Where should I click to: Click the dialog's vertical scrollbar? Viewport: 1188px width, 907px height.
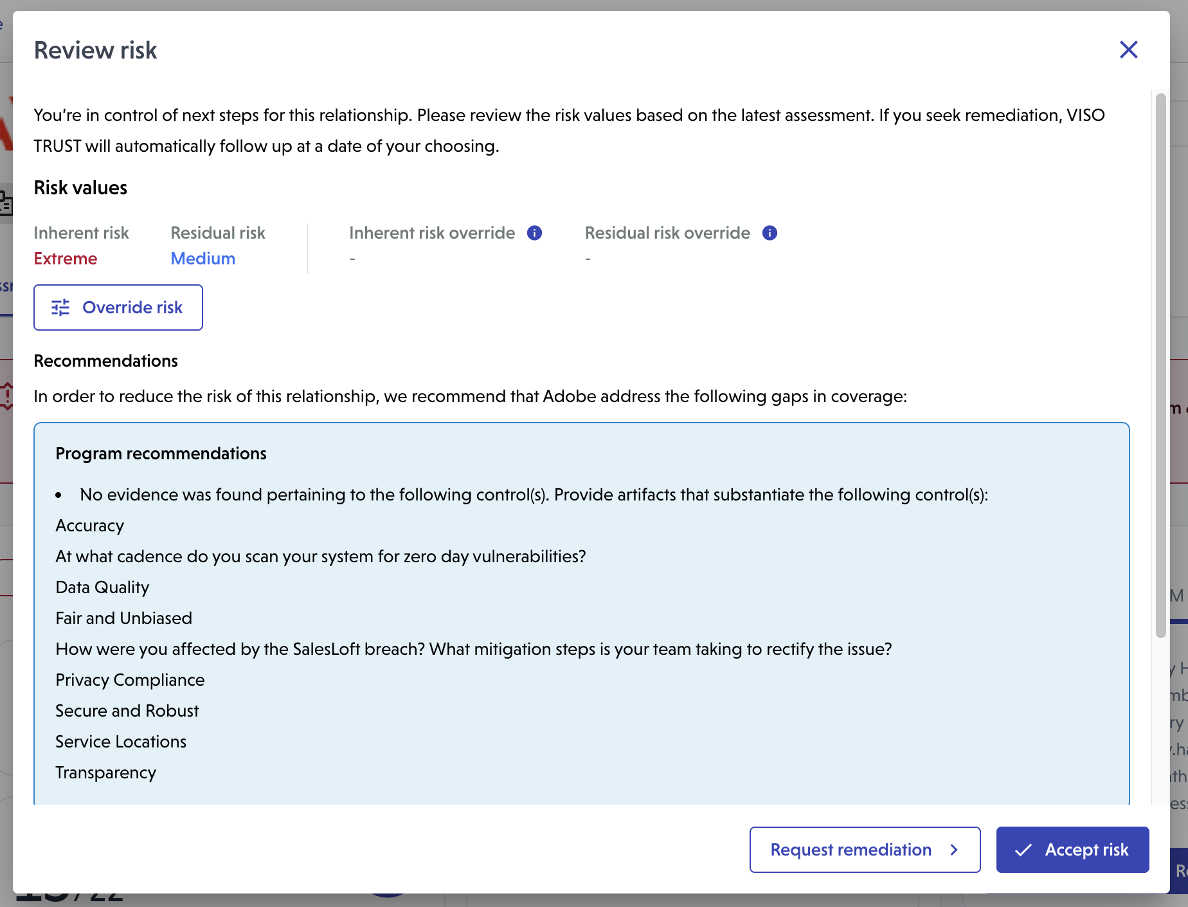1160,365
